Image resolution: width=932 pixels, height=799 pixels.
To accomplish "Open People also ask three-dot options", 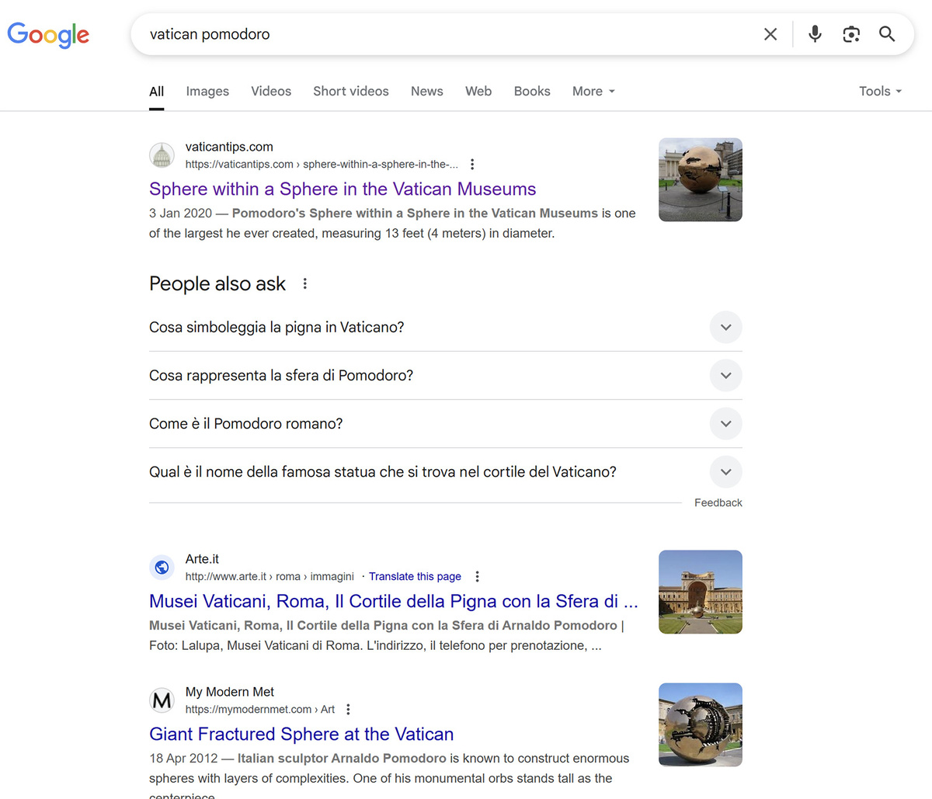I will click(x=305, y=284).
